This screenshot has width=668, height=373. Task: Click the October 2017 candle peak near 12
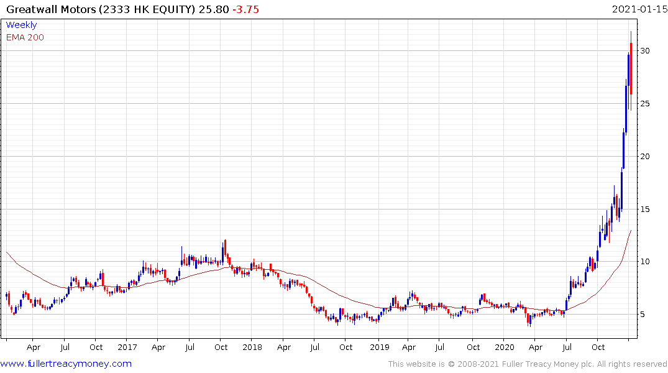tap(225, 248)
